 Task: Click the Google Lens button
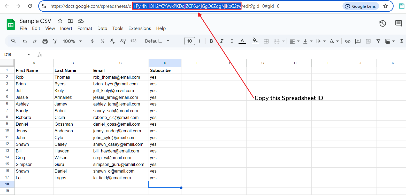(x=361, y=6)
